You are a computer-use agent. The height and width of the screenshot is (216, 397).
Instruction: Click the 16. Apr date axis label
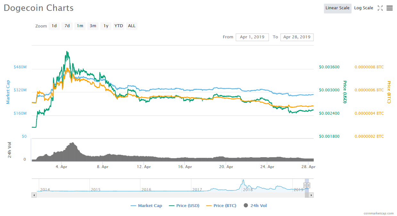[185, 167]
